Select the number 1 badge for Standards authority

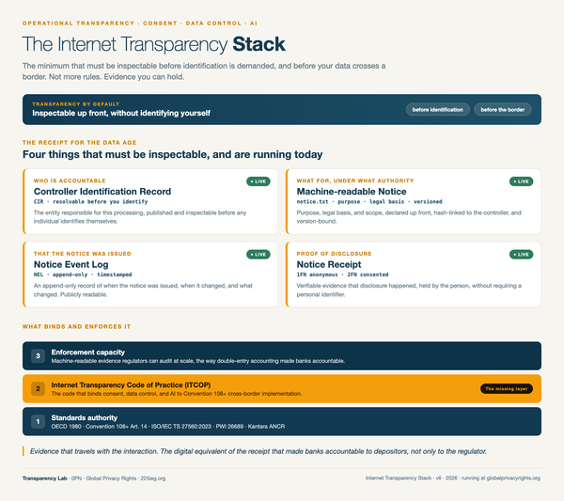(x=38, y=421)
